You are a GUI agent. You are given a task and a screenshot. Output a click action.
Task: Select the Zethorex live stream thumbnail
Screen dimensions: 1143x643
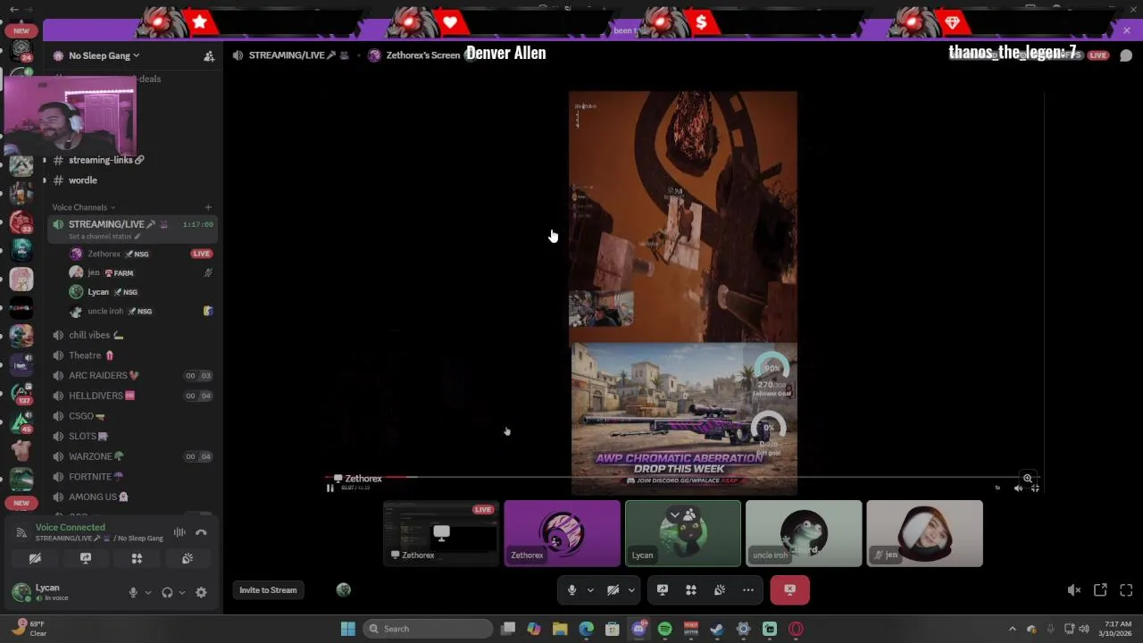coord(441,533)
